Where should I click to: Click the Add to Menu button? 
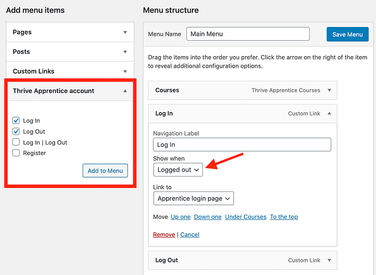pyautogui.click(x=105, y=170)
